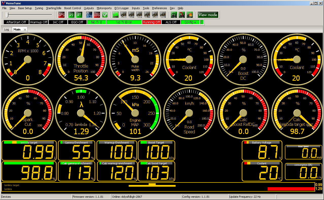This screenshot has width=324, height=200.
Task: Select the TUNE gauge group icon
Action: [155, 15]
